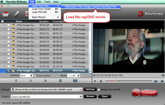The image size is (165, 105).
Task: Click the video preview image
Action: (129, 46)
